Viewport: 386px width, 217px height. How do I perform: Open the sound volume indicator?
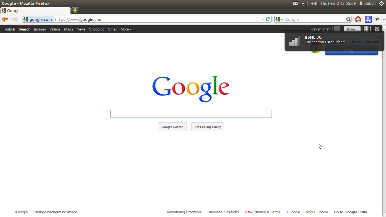coord(314,3)
